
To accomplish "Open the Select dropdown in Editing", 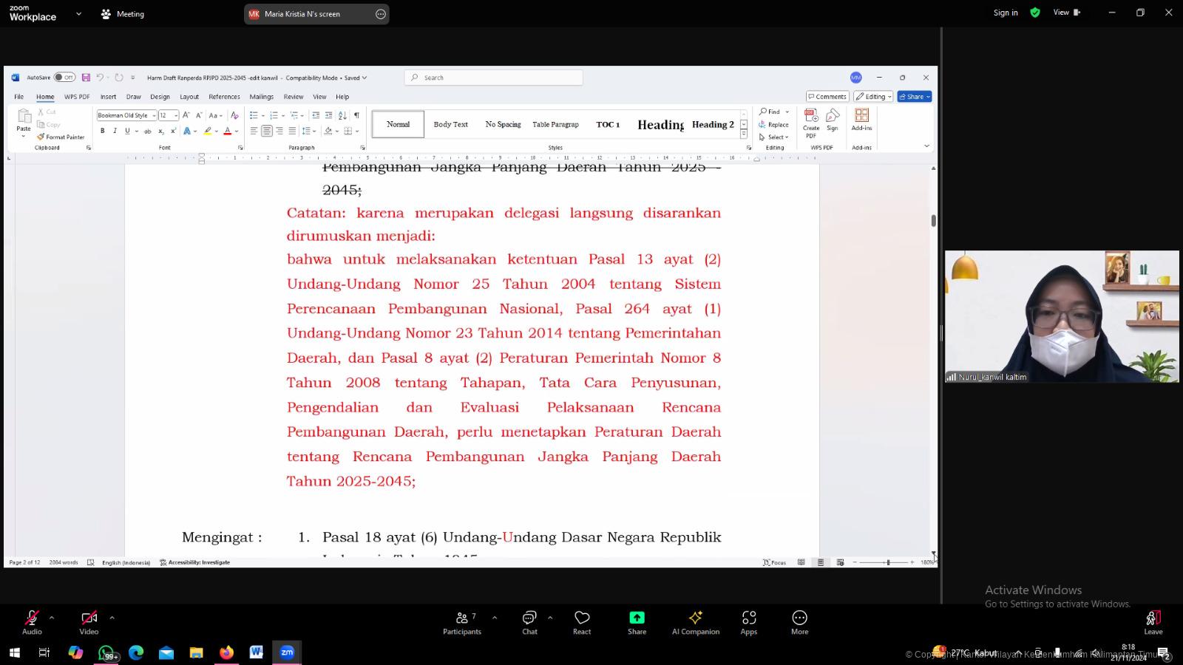I will tap(773, 137).
